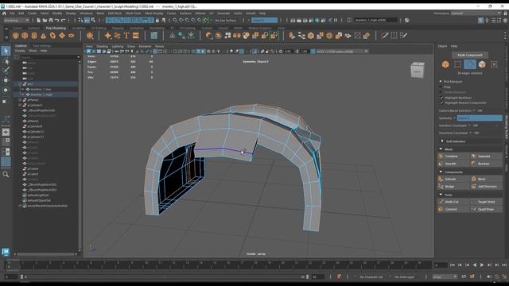Open the Mesh Tools menu
509x286 pixels.
point(133,14)
